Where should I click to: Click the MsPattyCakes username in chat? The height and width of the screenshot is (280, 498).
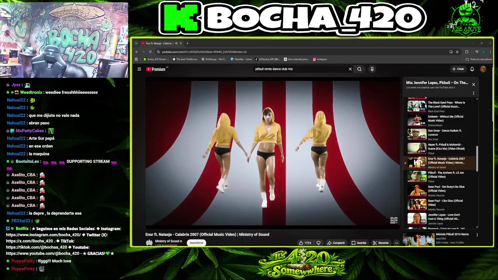point(30,131)
